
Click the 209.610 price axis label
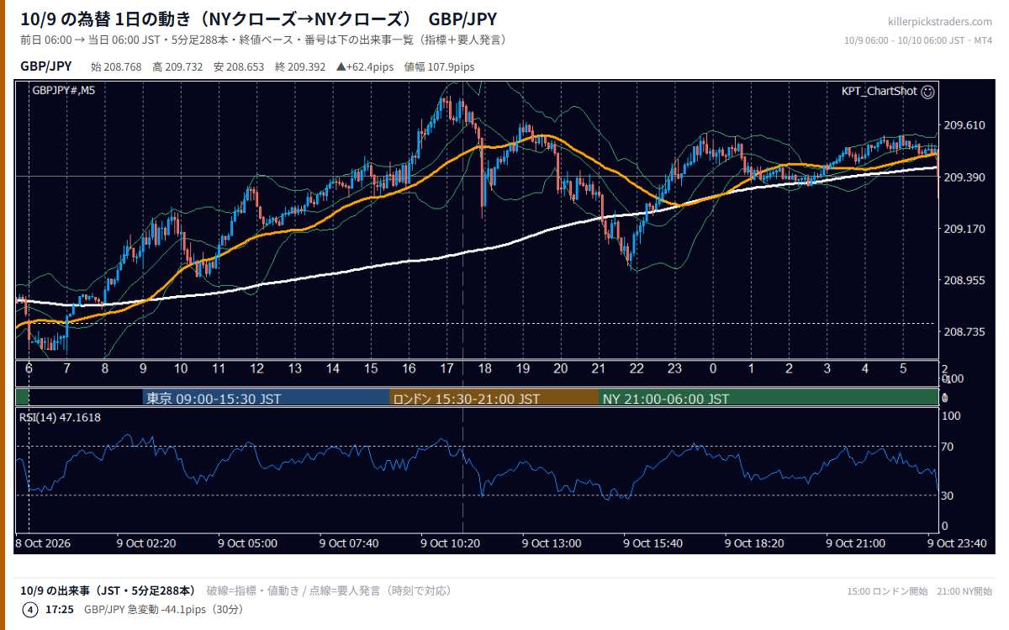pos(964,125)
